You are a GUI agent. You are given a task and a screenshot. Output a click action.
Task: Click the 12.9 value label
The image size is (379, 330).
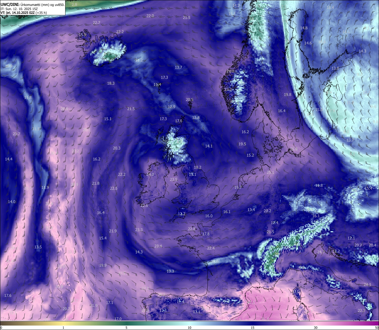(171, 107)
